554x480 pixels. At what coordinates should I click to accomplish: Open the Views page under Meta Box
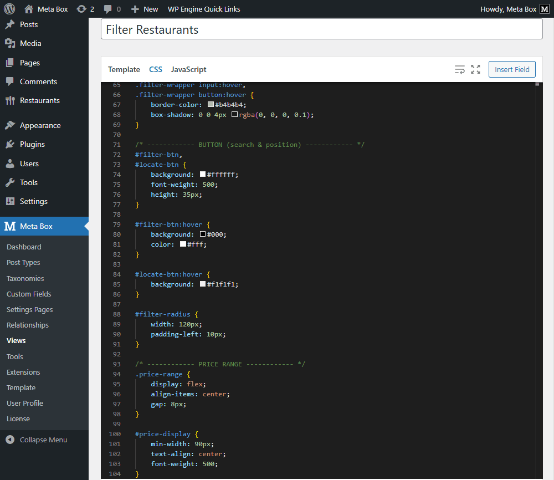point(16,340)
